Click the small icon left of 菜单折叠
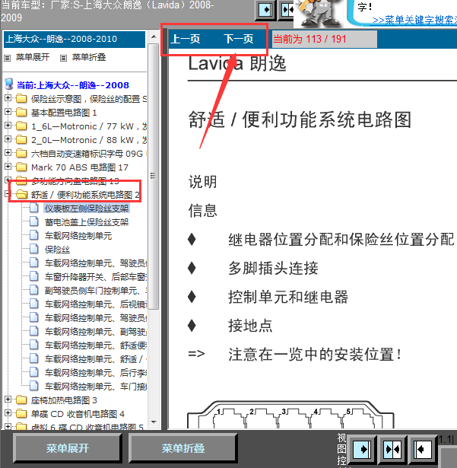This screenshot has width=457, height=468. point(63,58)
